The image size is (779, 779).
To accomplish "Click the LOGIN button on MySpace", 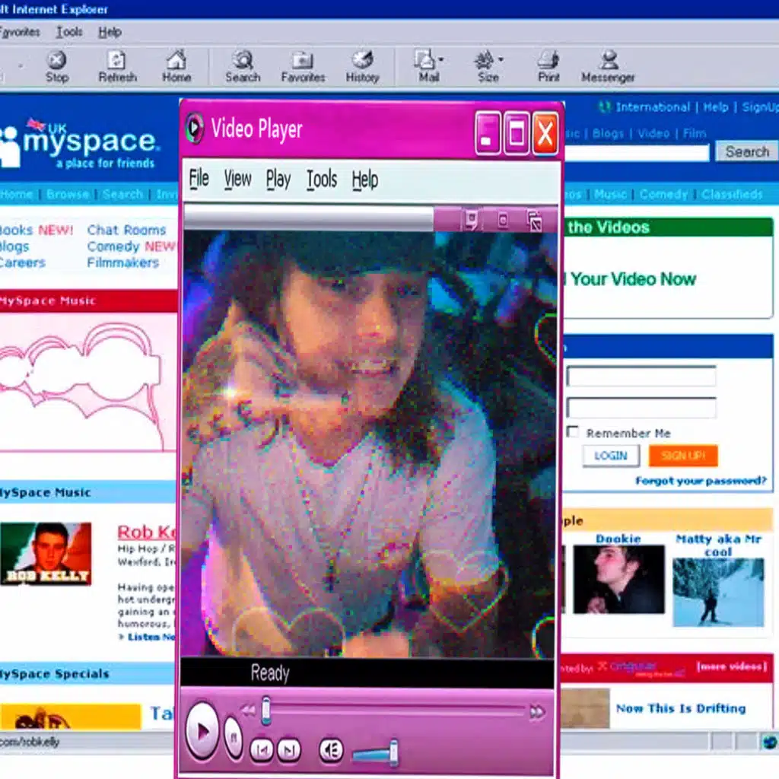I will [x=611, y=456].
